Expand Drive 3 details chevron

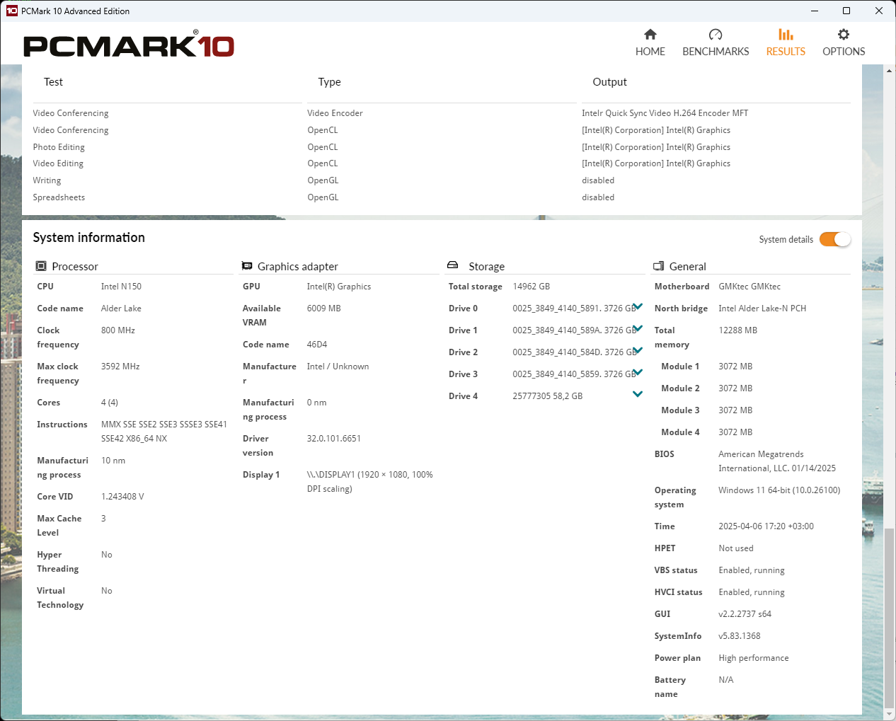[638, 372]
